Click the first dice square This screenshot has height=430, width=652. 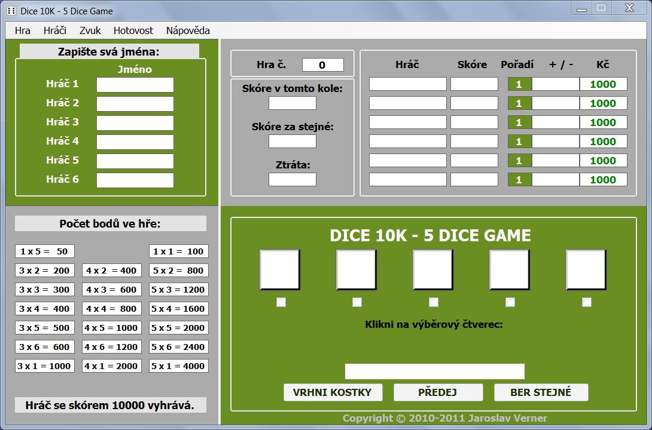(280, 270)
